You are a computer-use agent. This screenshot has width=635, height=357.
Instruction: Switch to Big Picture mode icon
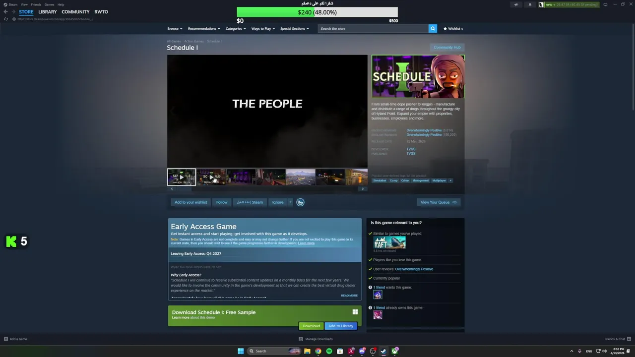[605, 4]
